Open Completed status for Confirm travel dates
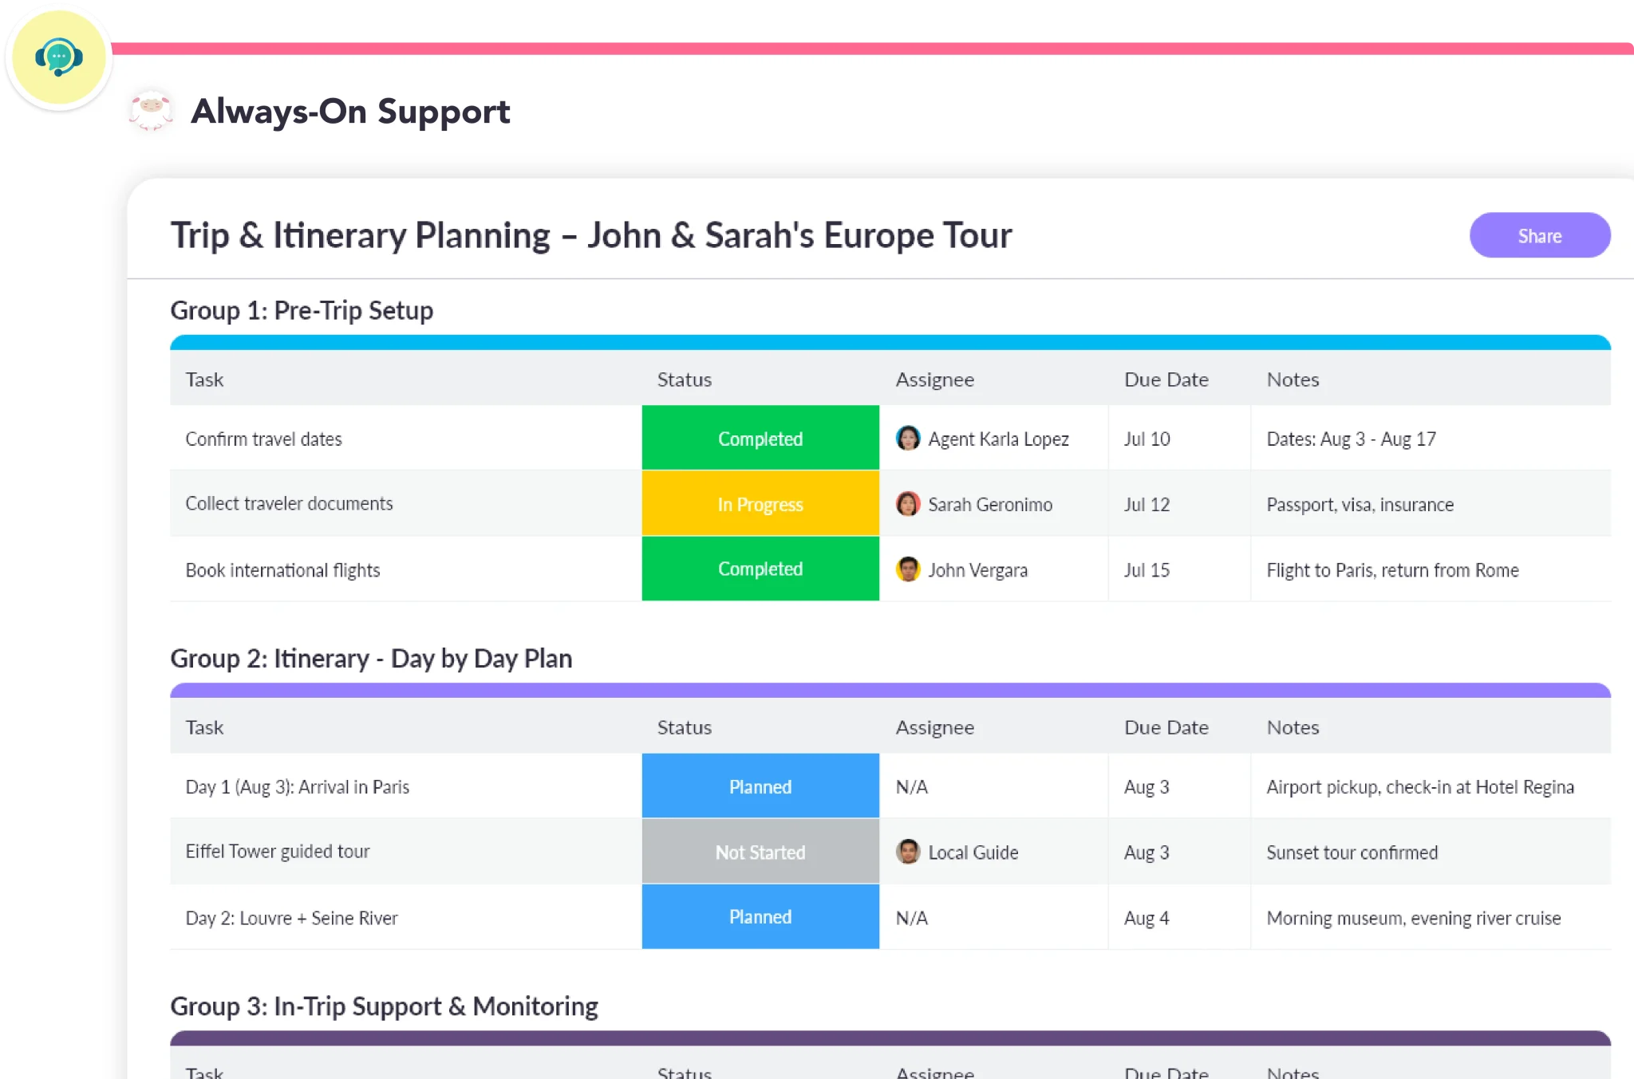This screenshot has width=1634, height=1079. (760, 439)
